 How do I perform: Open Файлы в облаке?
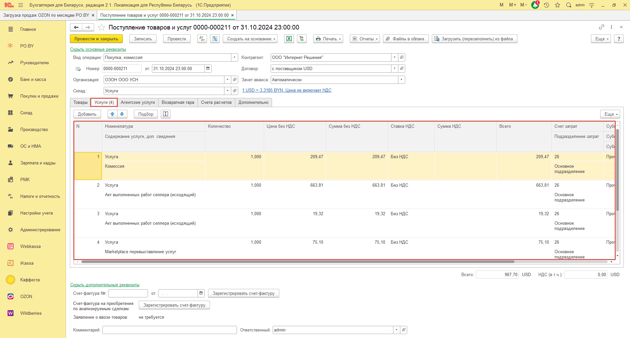pos(406,39)
